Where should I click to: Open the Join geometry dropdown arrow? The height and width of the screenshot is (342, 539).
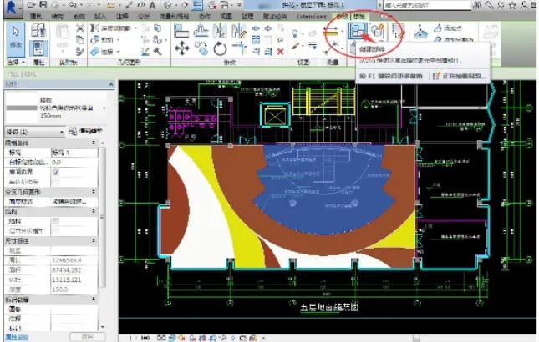[x=119, y=52]
